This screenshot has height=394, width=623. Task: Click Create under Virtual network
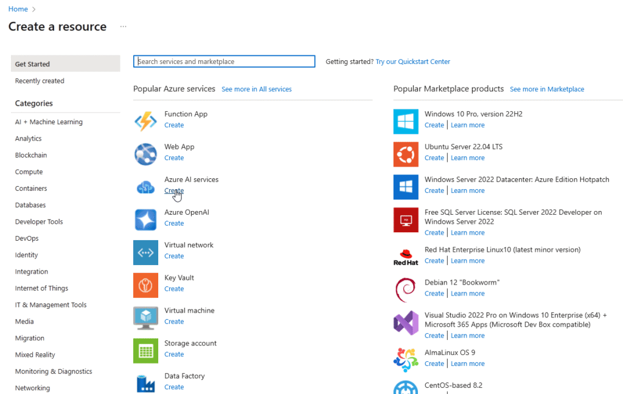pos(174,256)
